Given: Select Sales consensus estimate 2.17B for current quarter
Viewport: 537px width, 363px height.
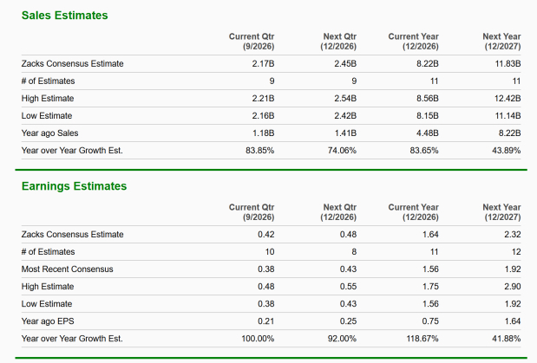Looking at the screenshot, I should [263, 63].
